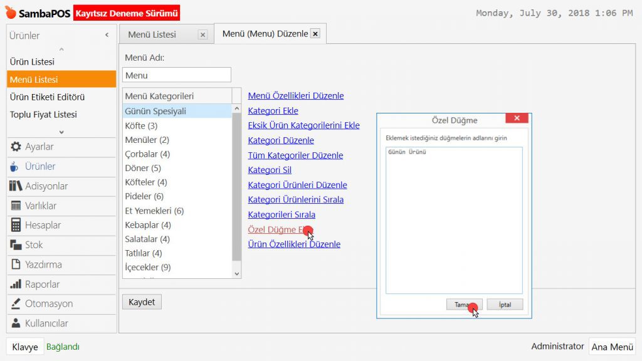Select the Hesaplar calculator icon

click(x=16, y=225)
